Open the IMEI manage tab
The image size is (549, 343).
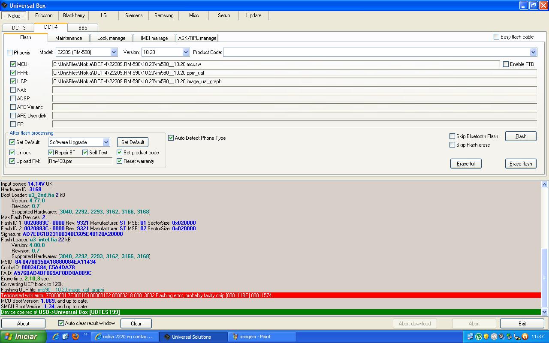pos(154,38)
